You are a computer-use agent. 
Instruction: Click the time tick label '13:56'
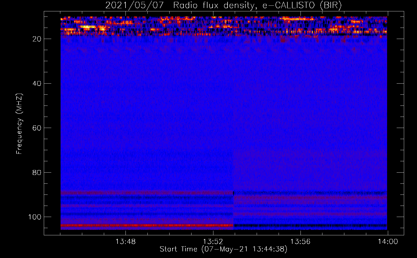300,242
